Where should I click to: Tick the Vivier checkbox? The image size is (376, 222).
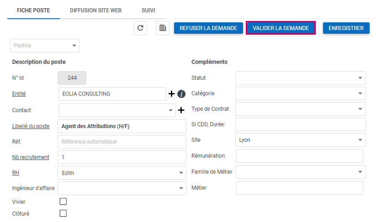(63, 201)
